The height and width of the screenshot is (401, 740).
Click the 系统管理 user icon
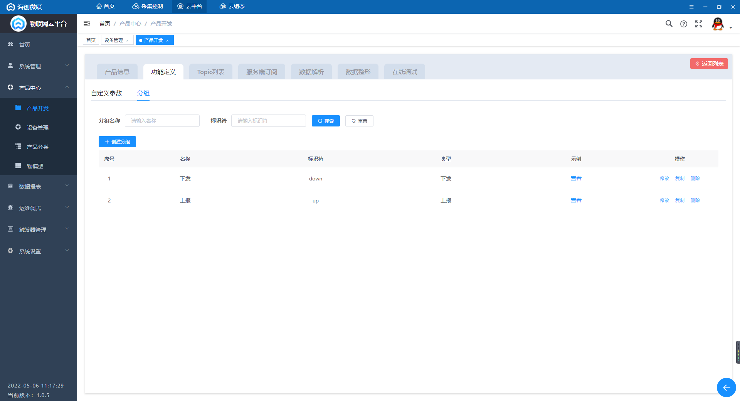10,66
